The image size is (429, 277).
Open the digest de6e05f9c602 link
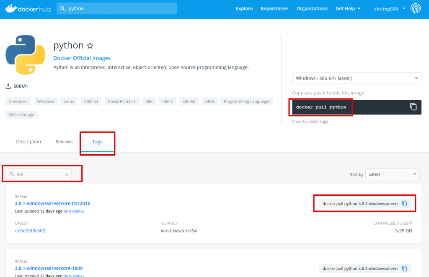[x=30, y=230]
